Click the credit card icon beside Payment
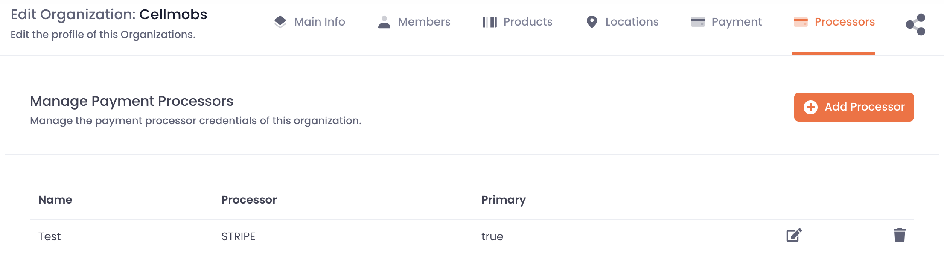Image resolution: width=944 pixels, height=268 pixels. pos(698,22)
